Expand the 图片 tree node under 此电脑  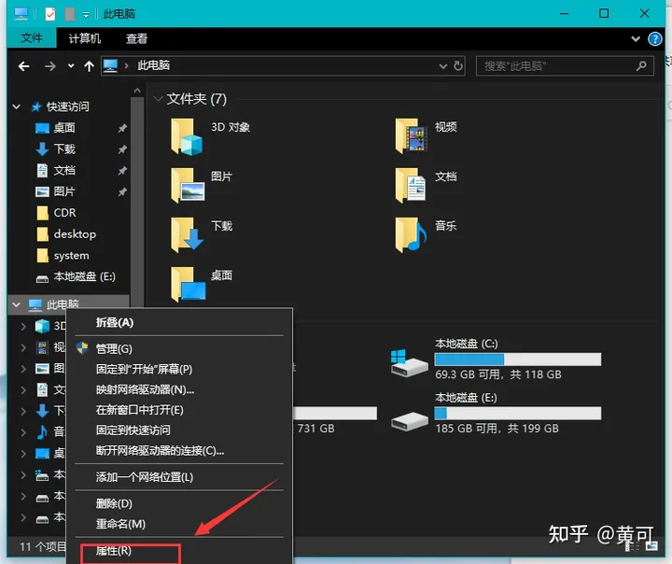(23, 369)
